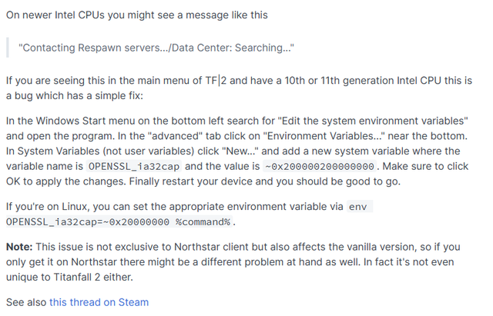Click the 'OPENSSL_ia32cap=~0x20000000' Linux code
Screen dimensions: 493x316
(x=88, y=222)
